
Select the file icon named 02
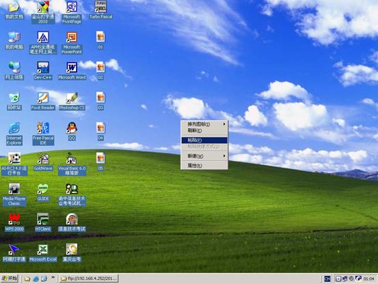coord(100,70)
